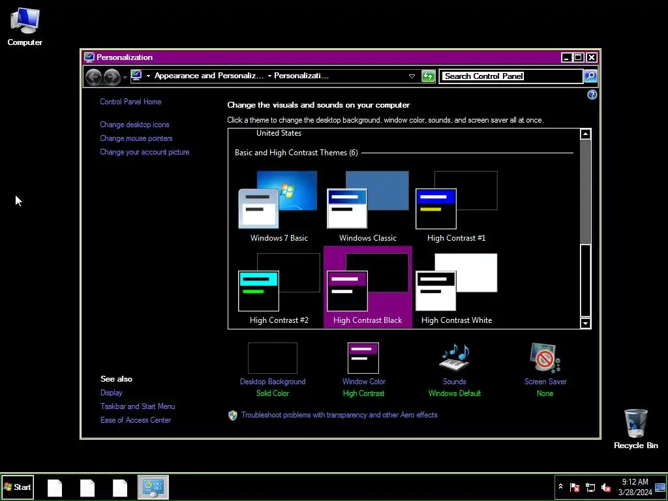
Task: Click the theme list scroll down arrow
Action: pos(585,323)
